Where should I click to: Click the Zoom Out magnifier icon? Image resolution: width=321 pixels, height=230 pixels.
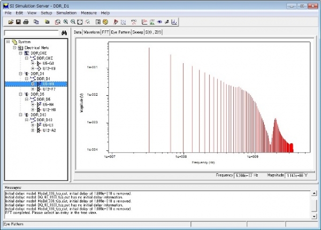click(73, 22)
